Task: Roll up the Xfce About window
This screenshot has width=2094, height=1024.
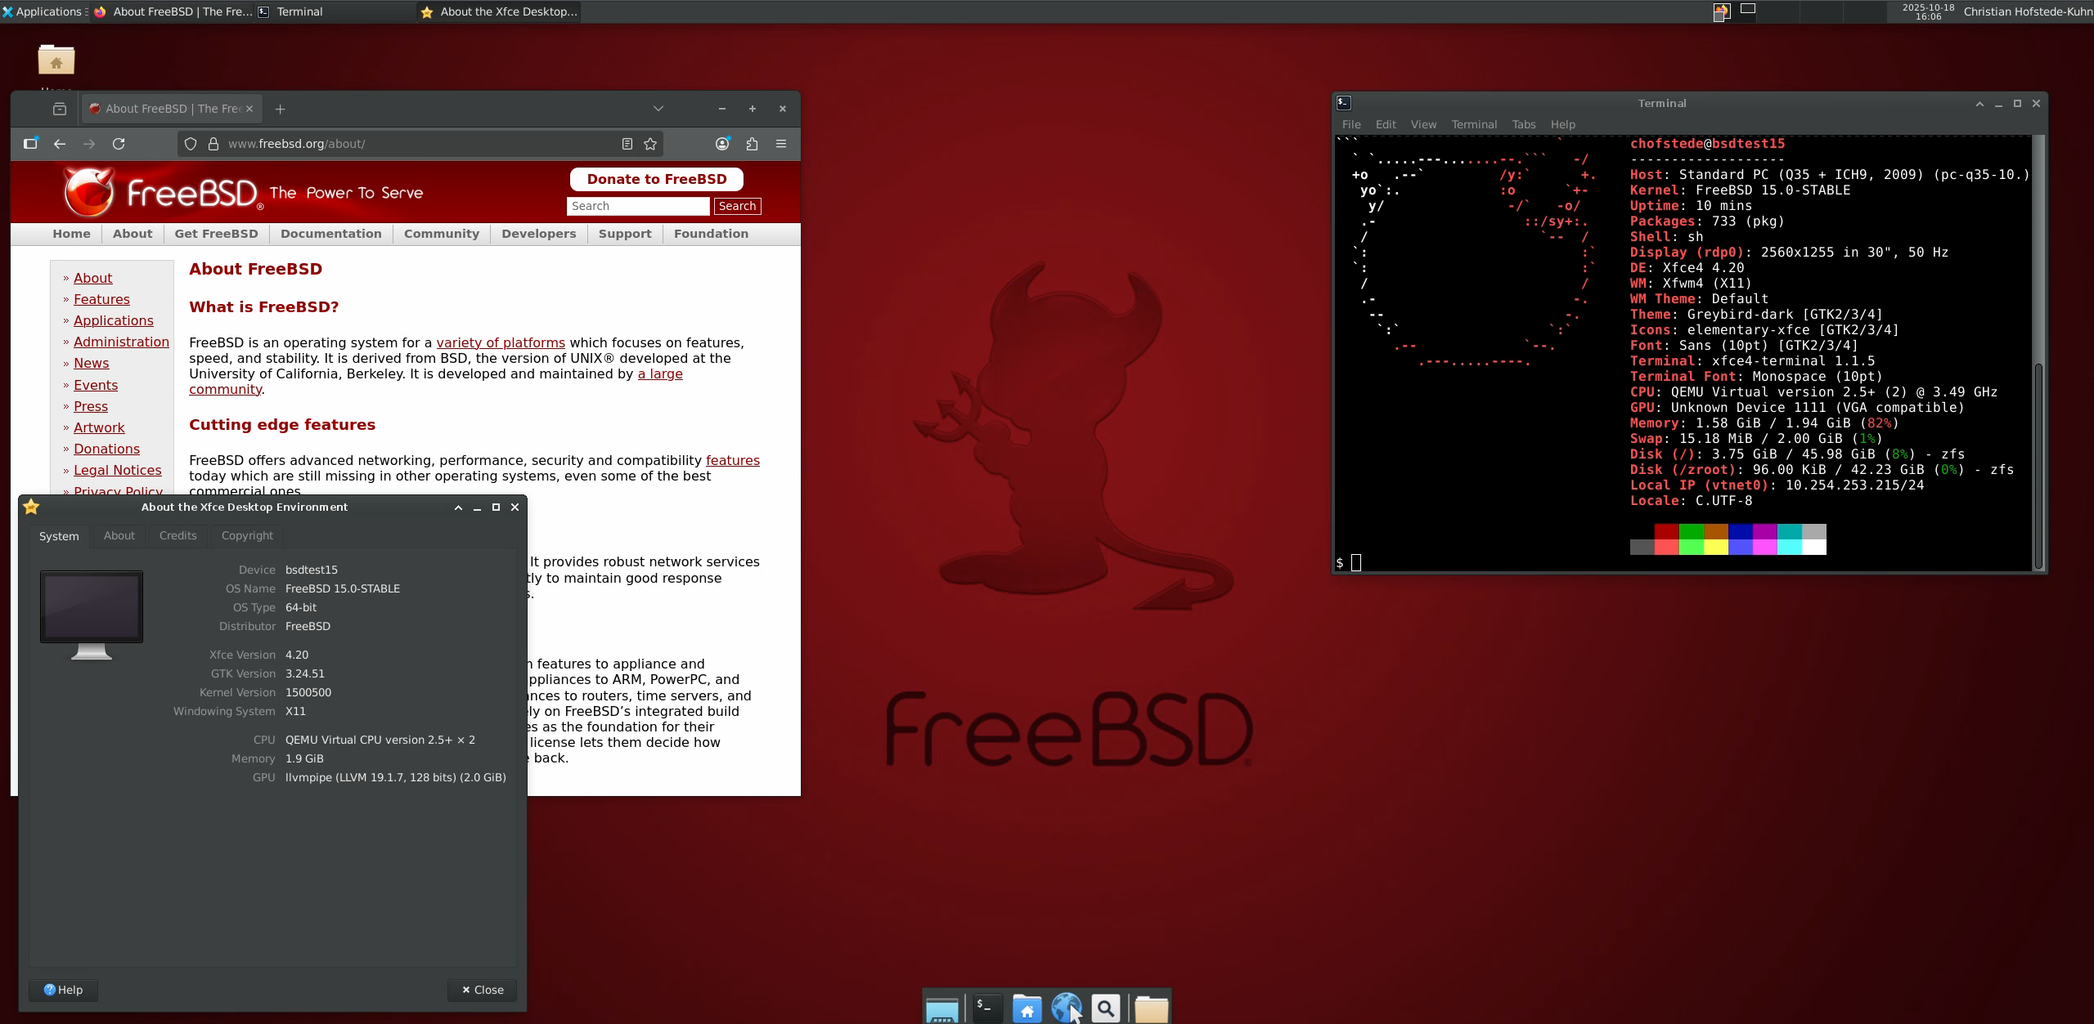Action: 458,508
